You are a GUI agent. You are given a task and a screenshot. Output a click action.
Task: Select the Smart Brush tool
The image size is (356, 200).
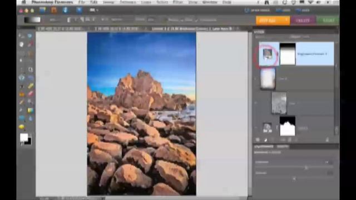[30, 102]
